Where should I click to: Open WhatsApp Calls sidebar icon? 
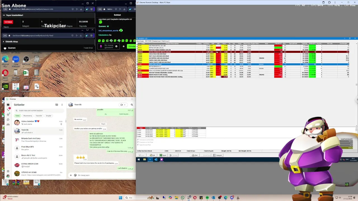(x=8, y=110)
